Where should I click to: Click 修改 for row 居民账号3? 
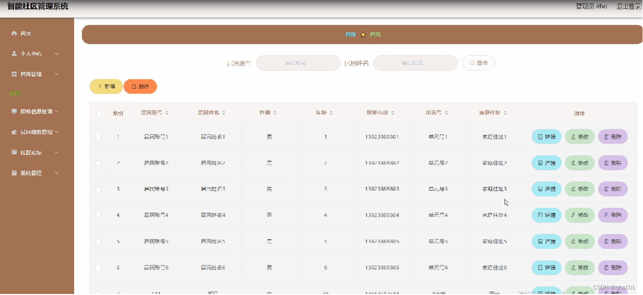coord(580,189)
